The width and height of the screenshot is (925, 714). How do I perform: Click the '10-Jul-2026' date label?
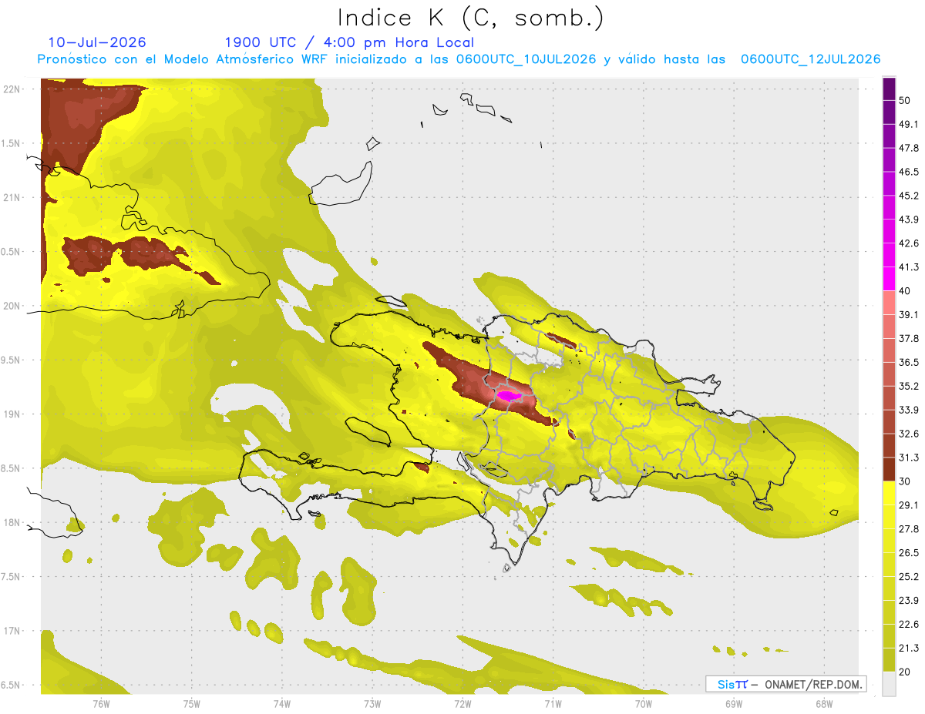click(x=97, y=42)
